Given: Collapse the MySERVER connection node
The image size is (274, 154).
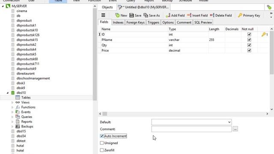Looking at the screenshot, I should [3, 6].
